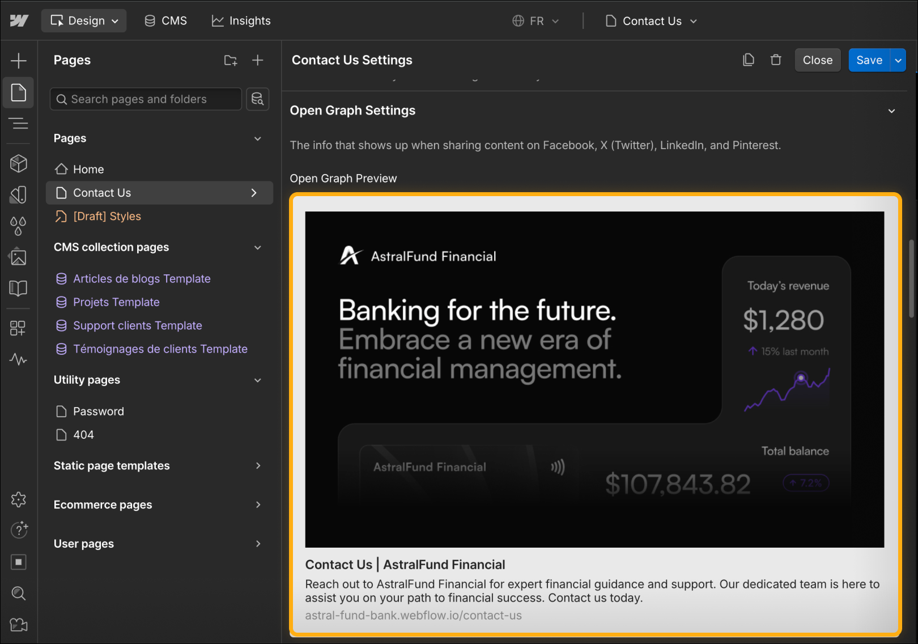
Task: Open Contact Us page settings arrow
Action: 254,193
